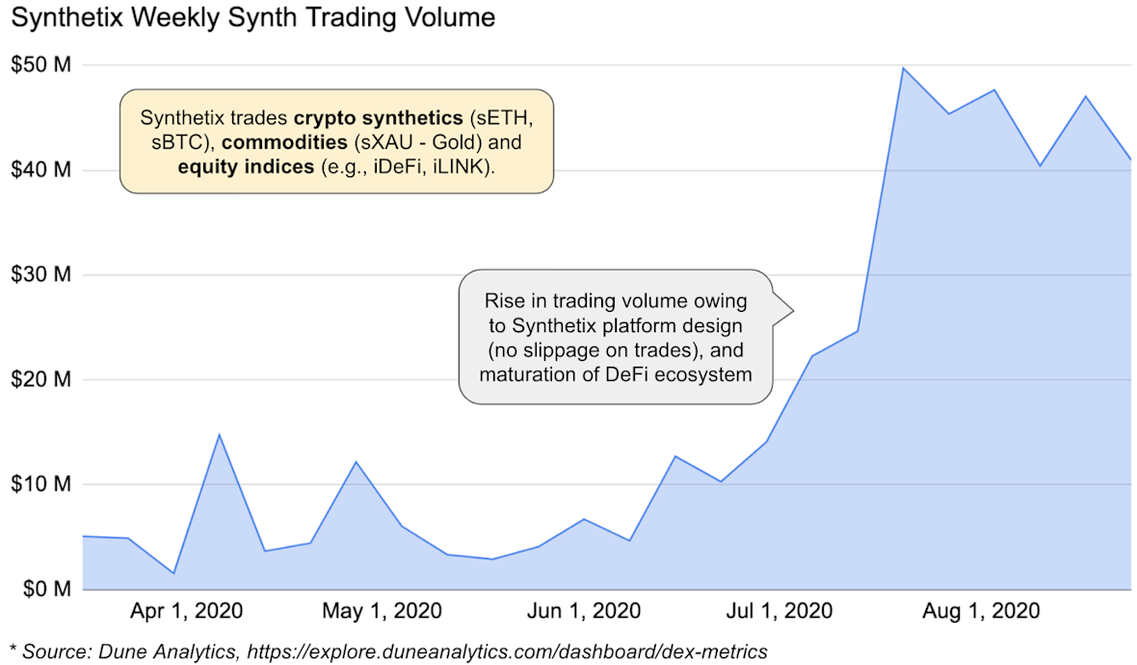Click the yellow crypto synthetics annotation box

(x=336, y=141)
